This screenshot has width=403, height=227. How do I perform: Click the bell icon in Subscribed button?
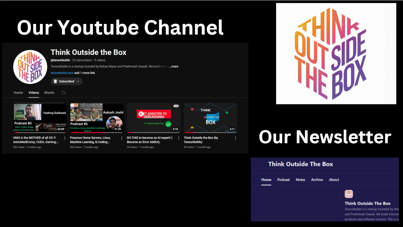[x=55, y=81]
